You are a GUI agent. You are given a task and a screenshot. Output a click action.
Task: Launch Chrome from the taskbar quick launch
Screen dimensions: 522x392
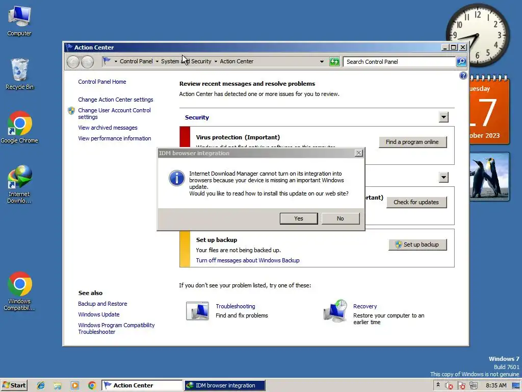click(92, 385)
